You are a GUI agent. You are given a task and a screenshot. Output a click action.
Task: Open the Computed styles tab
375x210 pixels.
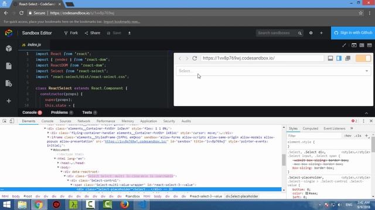click(x=311, y=128)
